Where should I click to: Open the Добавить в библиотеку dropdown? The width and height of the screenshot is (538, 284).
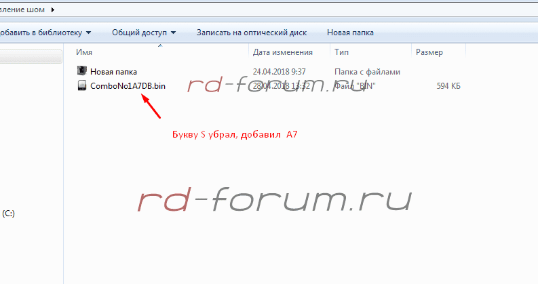click(45, 32)
